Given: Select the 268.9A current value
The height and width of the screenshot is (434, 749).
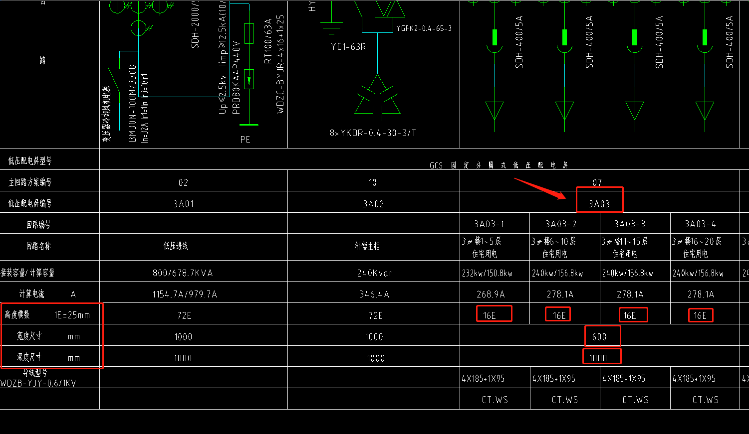Looking at the screenshot, I should click(491, 294).
